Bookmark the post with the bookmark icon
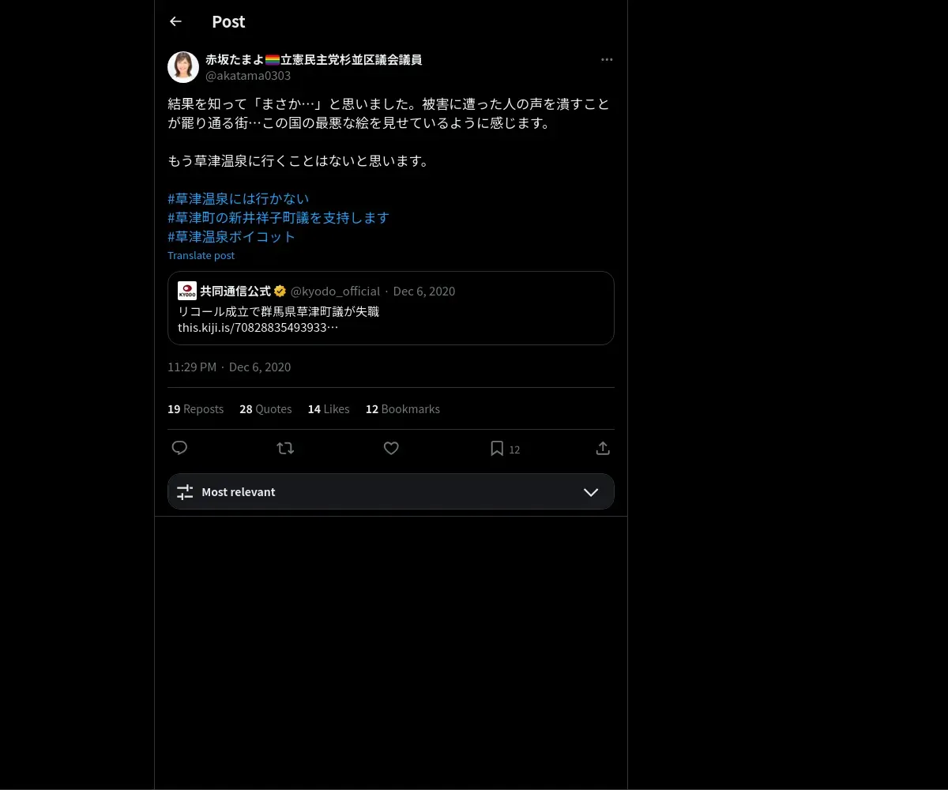Image resolution: width=948 pixels, height=790 pixels. [497, 448]
